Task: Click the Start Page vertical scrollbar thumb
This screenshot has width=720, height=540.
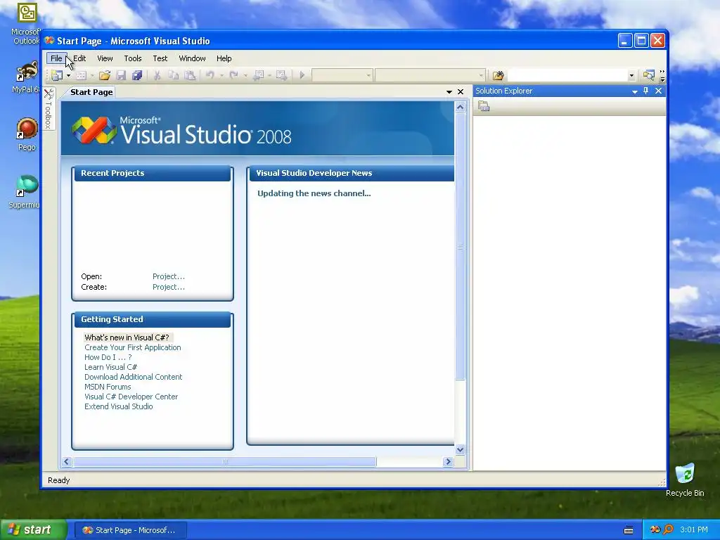Action: pos(460,247)
